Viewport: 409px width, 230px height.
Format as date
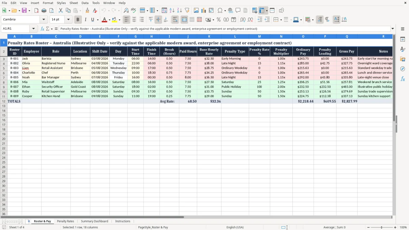pyautogui.click(x=234, y=20)
